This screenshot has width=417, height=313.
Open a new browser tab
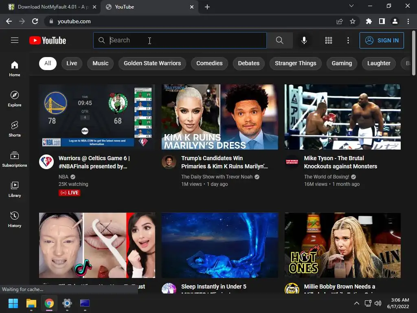(207, 7)
